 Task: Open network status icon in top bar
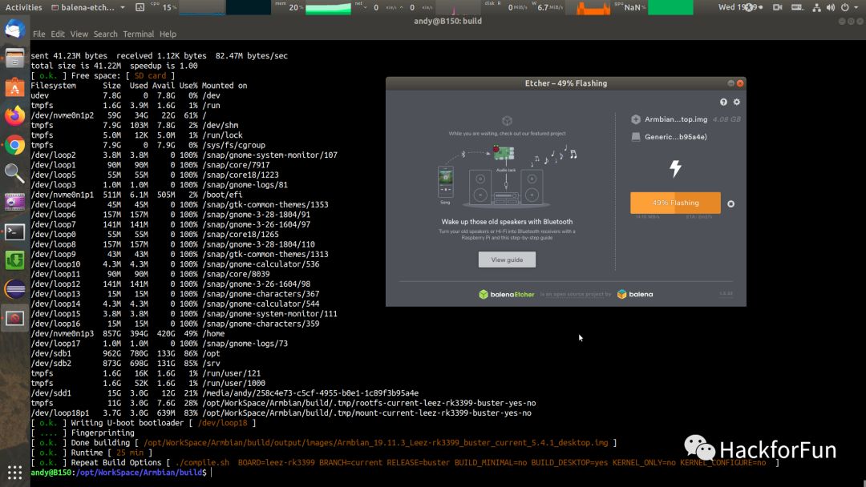[816, 7]
